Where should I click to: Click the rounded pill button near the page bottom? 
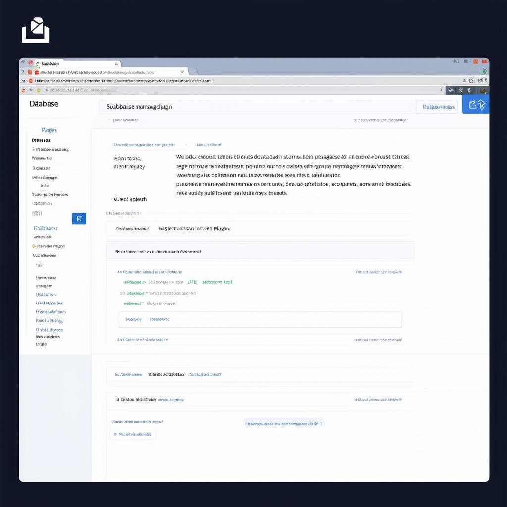click(284, 424)
